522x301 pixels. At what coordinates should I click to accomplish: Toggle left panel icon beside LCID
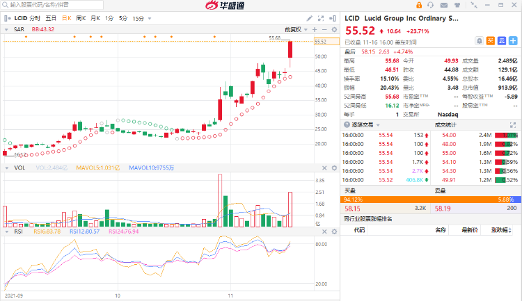pyautogui.click(x=8, y=18)
